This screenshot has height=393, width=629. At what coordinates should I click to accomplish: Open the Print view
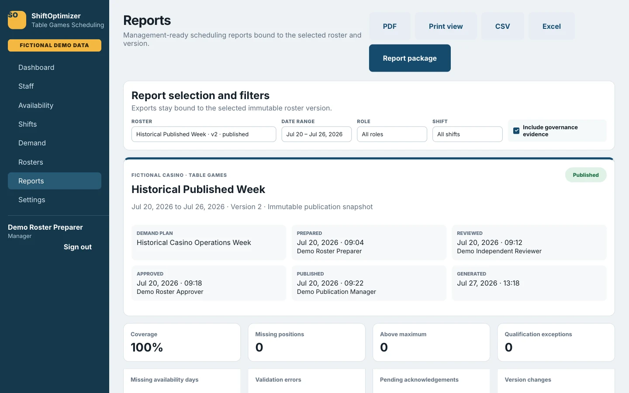pyautogui.click(x=446, y=26)
